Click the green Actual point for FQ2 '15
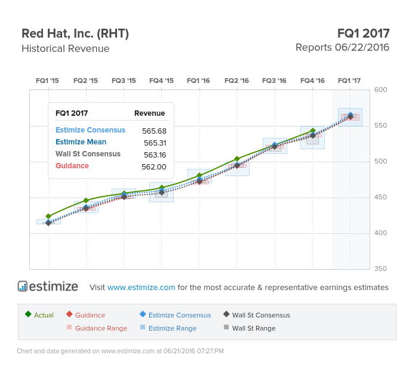 (x=86, y=201)
